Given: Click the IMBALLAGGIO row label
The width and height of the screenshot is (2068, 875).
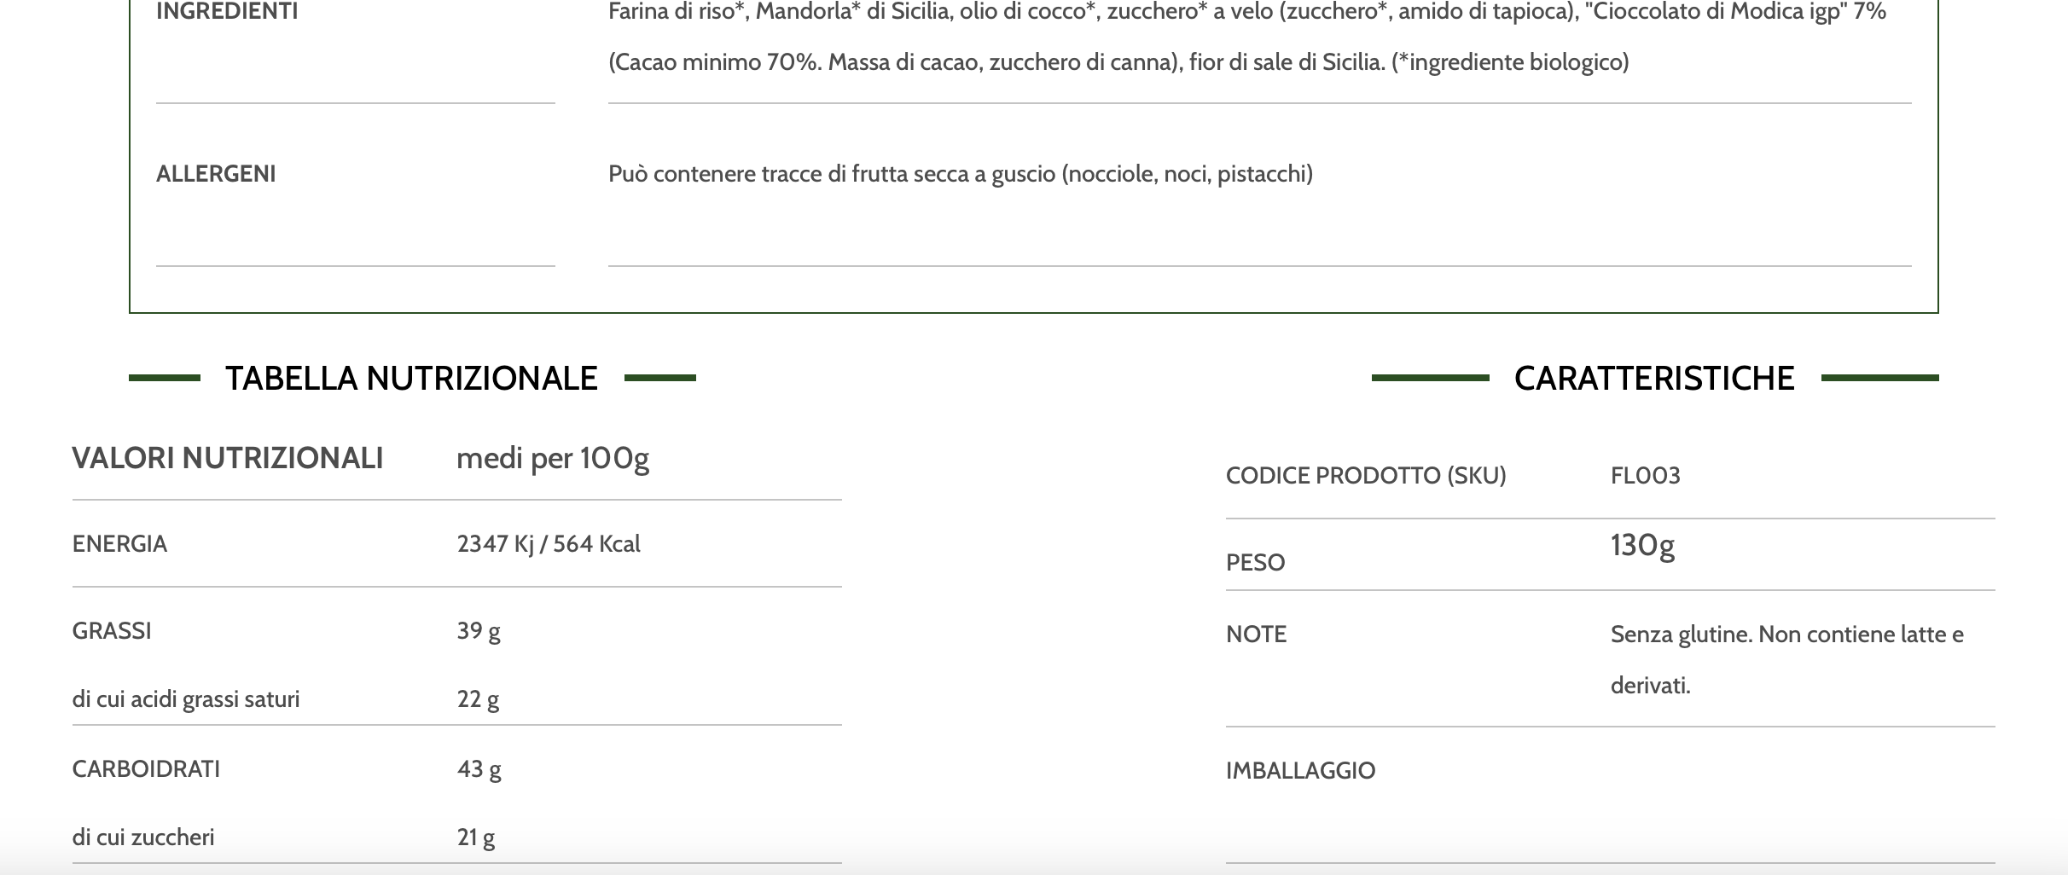Looking at the screenshot, I should (1300, 771).
